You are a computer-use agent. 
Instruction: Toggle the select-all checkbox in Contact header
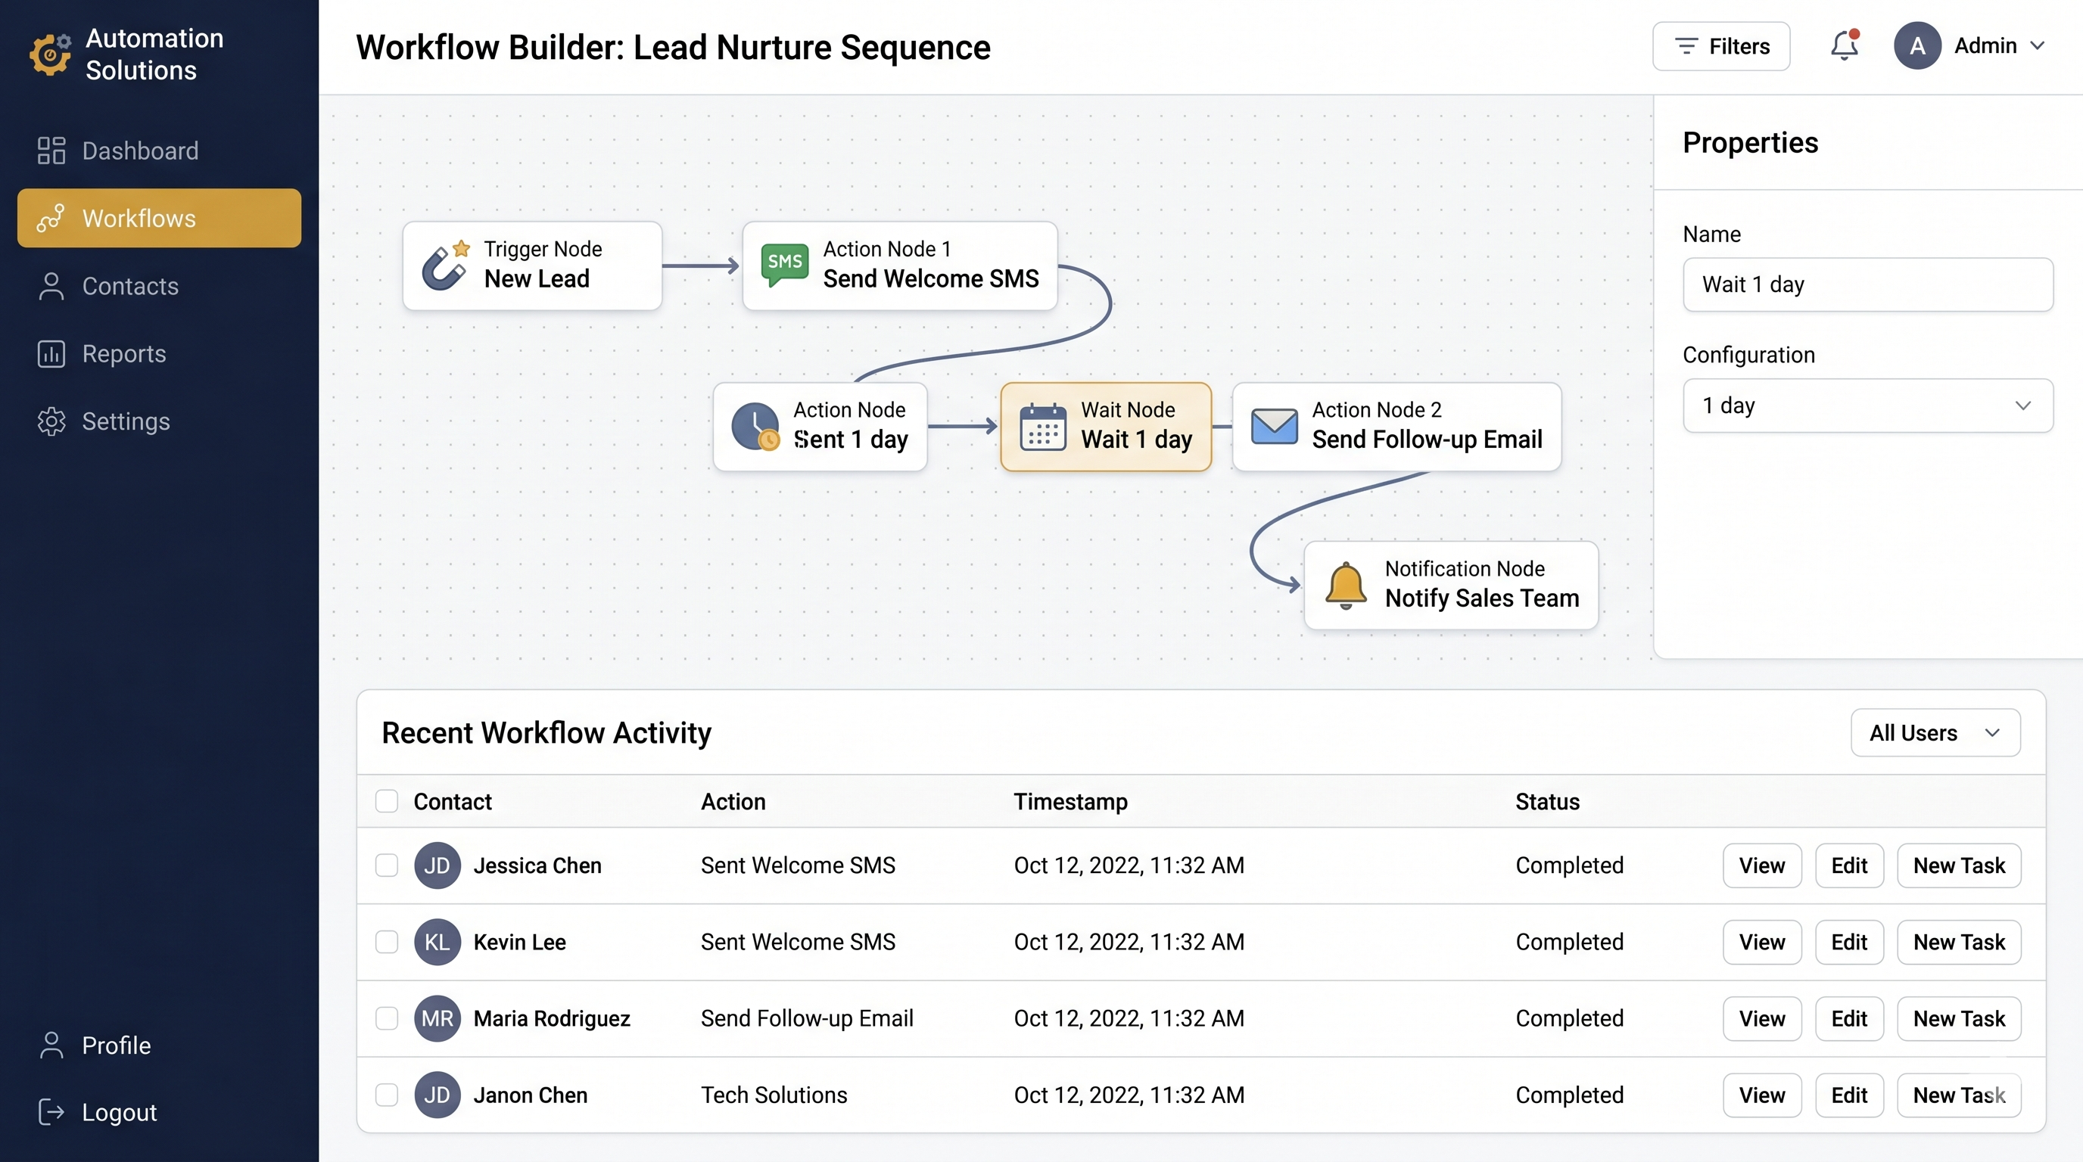coord(387,801)
